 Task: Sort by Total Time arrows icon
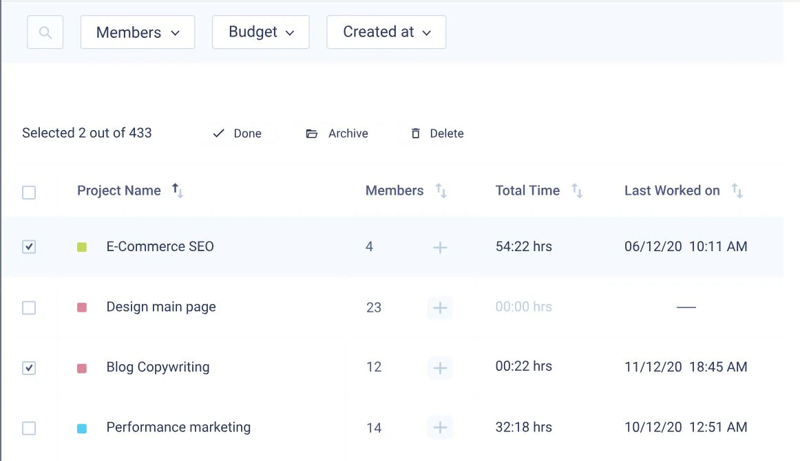pos(576,190)
